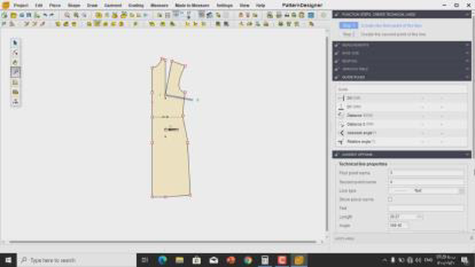Viewport: 475px width, 267px height.
Task: Open the Piece menu
Action: point(55,5)
